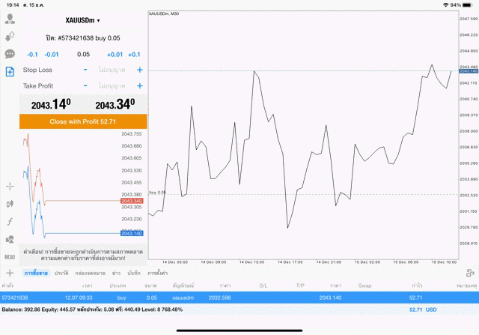Viewport: 479px width, 335px height.
Task: Tap the layout icon at right of tabs
Action: (469, 273)
